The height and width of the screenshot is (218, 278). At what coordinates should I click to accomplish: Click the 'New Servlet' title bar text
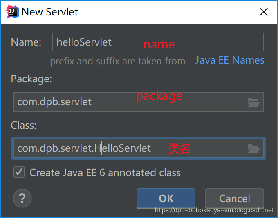(49, 12)
